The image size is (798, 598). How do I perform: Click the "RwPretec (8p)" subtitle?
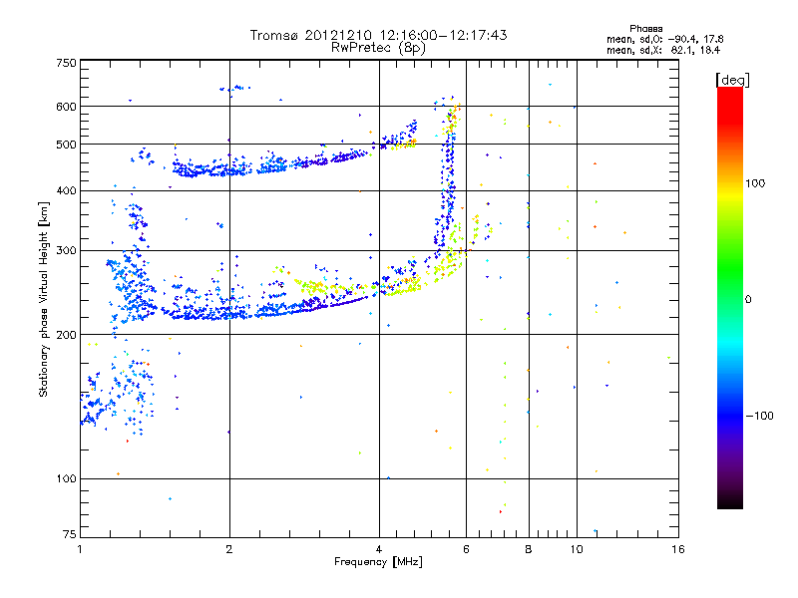coord(378,48)
